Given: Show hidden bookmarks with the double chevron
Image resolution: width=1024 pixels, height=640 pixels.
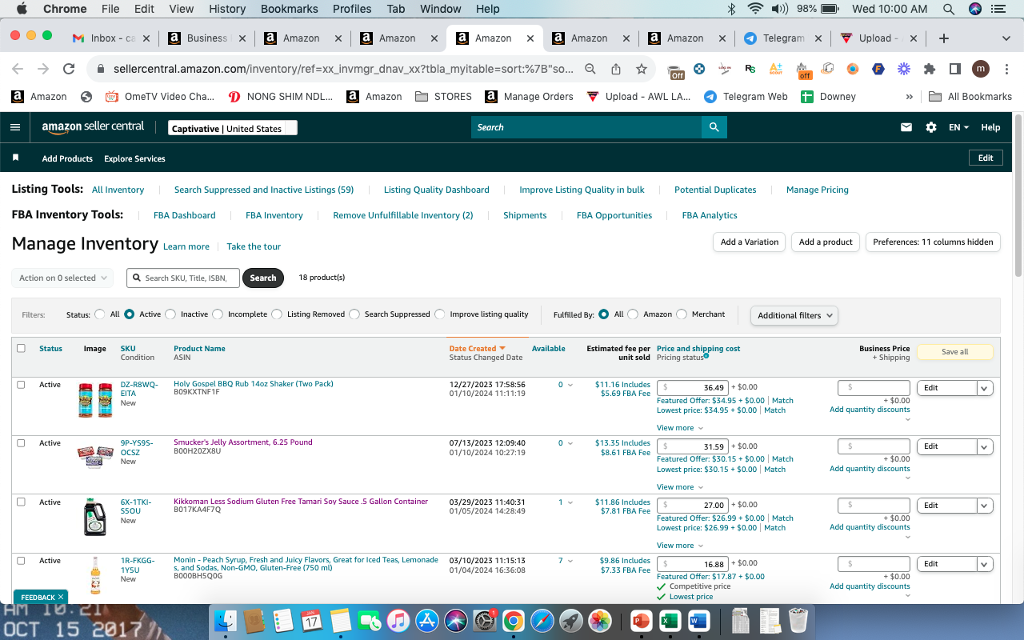Looking at the screenshot, I should 909,97.
